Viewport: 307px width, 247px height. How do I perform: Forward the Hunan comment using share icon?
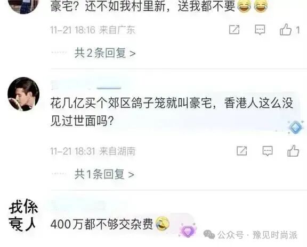pyautogui.click(x=242, y=151)
